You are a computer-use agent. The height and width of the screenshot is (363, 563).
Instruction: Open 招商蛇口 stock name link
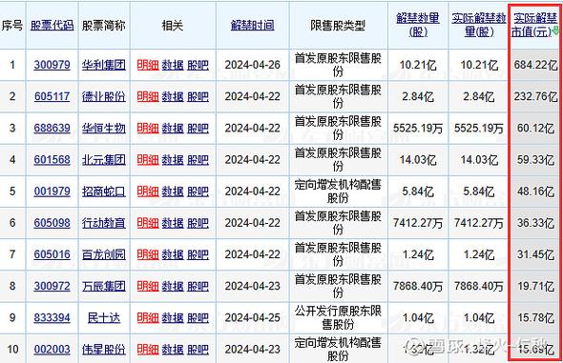click(104, 192)
